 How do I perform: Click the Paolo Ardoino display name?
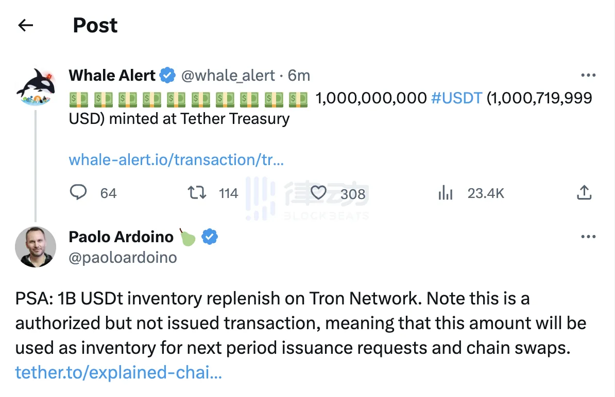point(121,237)
